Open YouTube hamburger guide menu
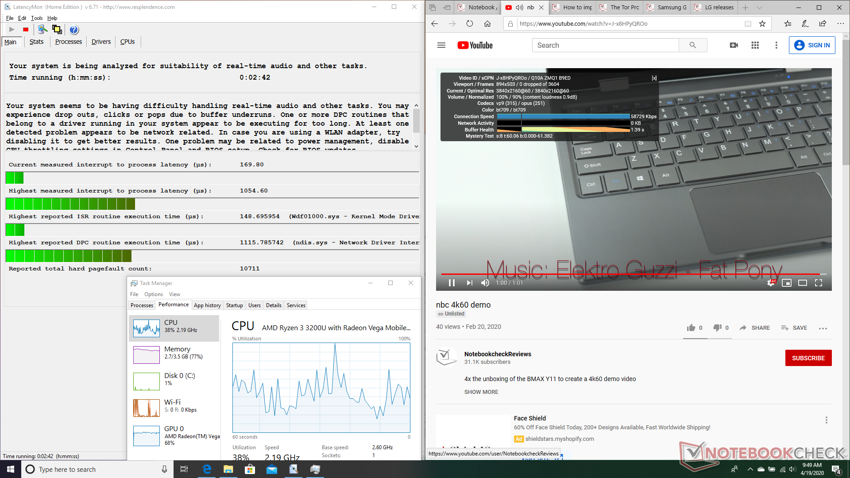850x478 pixels. pos(441,45)
